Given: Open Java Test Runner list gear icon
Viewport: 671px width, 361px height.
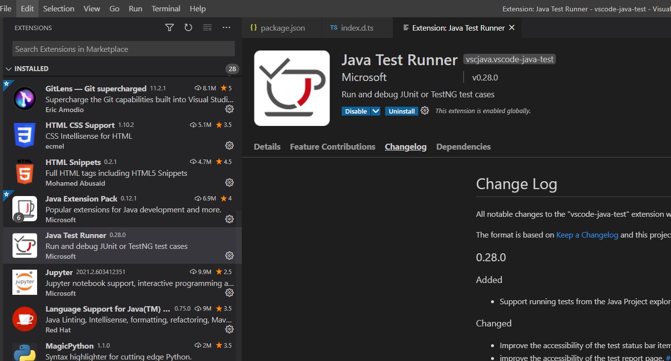Looking at the screenshot, I should 229,256.
